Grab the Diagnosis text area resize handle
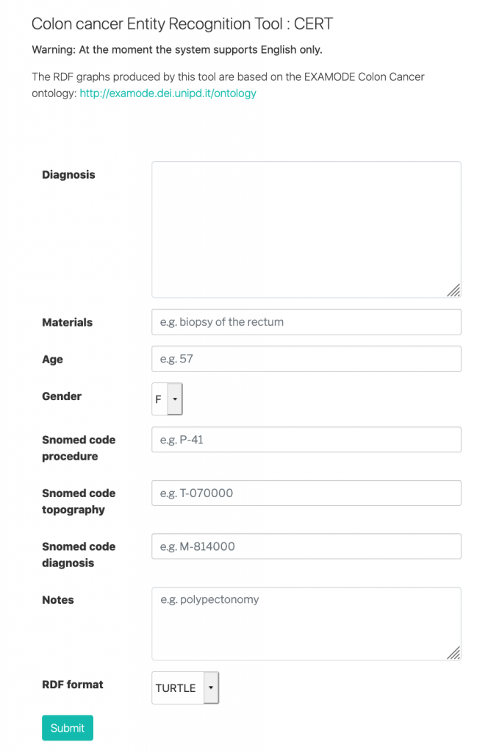488x753 pixels. point(454,290)
